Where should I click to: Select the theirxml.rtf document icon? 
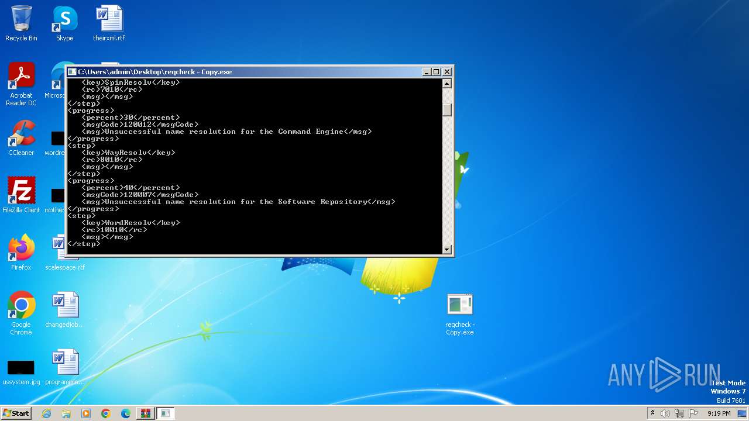(109, 23)
